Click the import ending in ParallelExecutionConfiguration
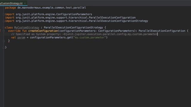Screen dimensions: 191x107 coord(70,18)
